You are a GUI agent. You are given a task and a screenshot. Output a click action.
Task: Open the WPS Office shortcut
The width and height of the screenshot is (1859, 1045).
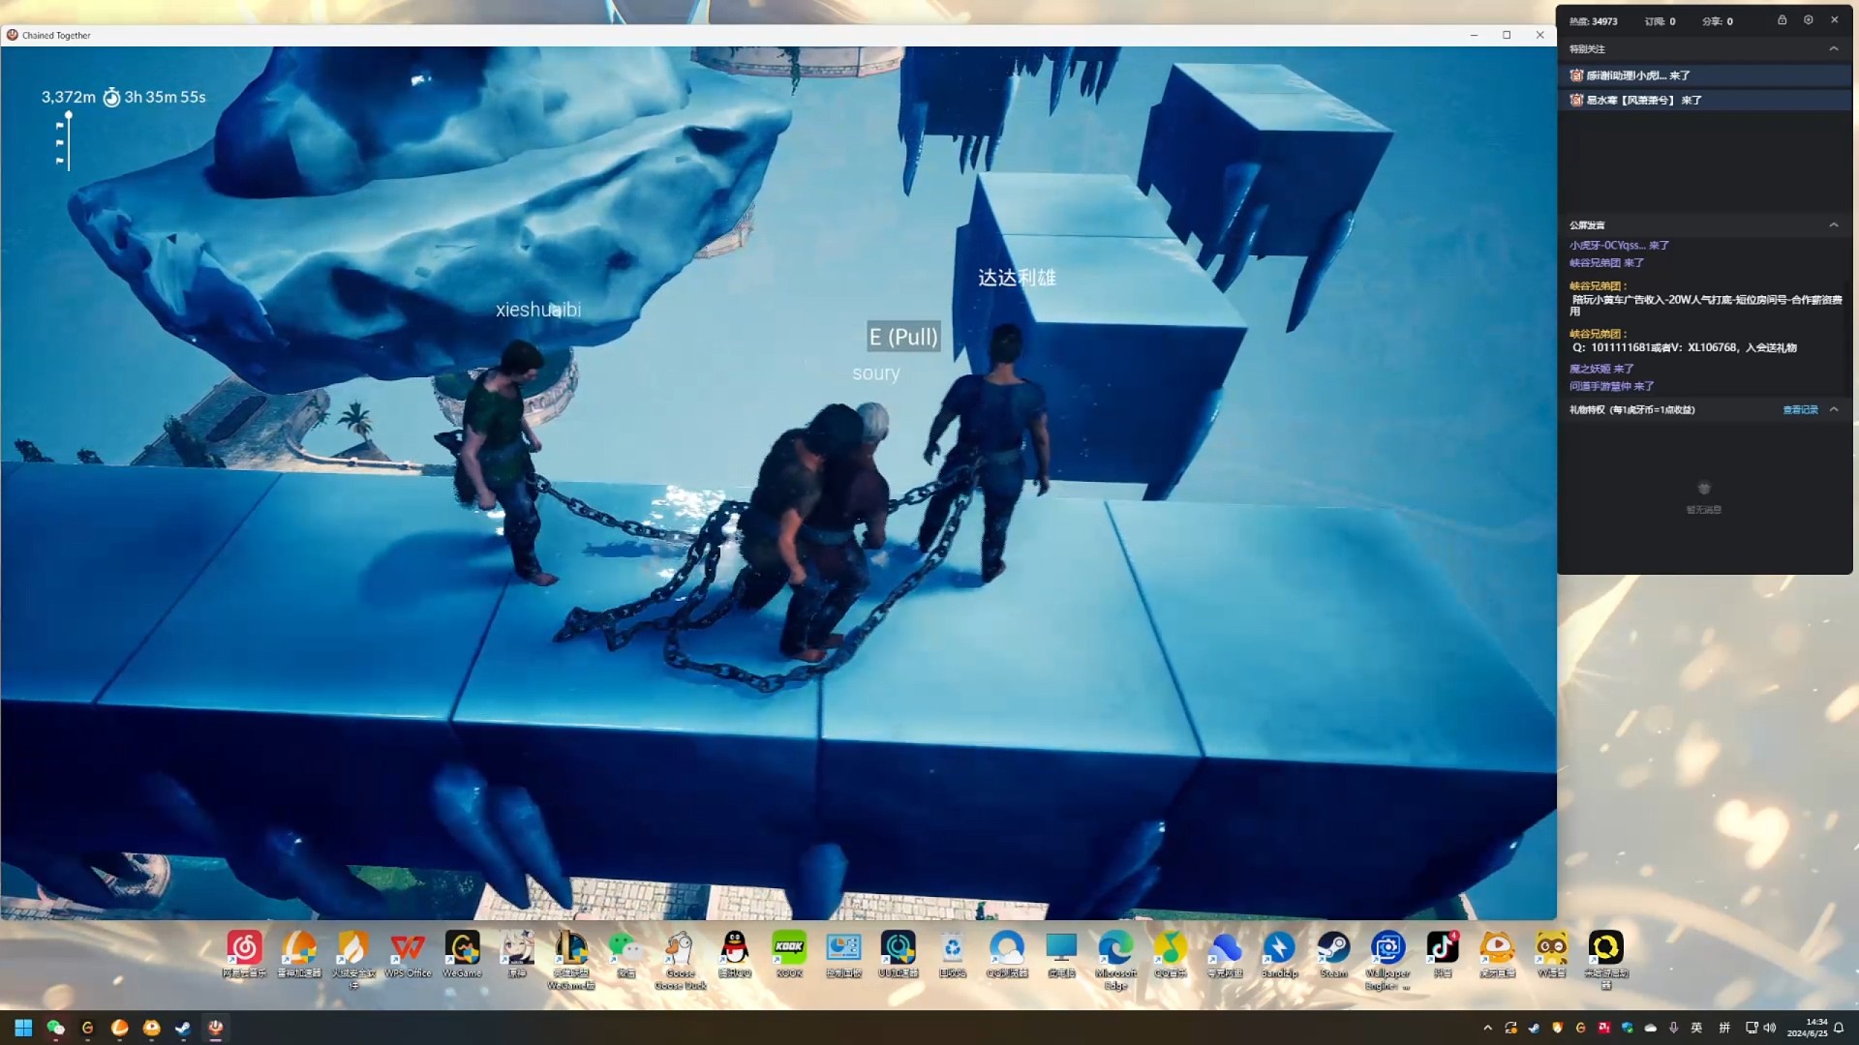(408, 949)
